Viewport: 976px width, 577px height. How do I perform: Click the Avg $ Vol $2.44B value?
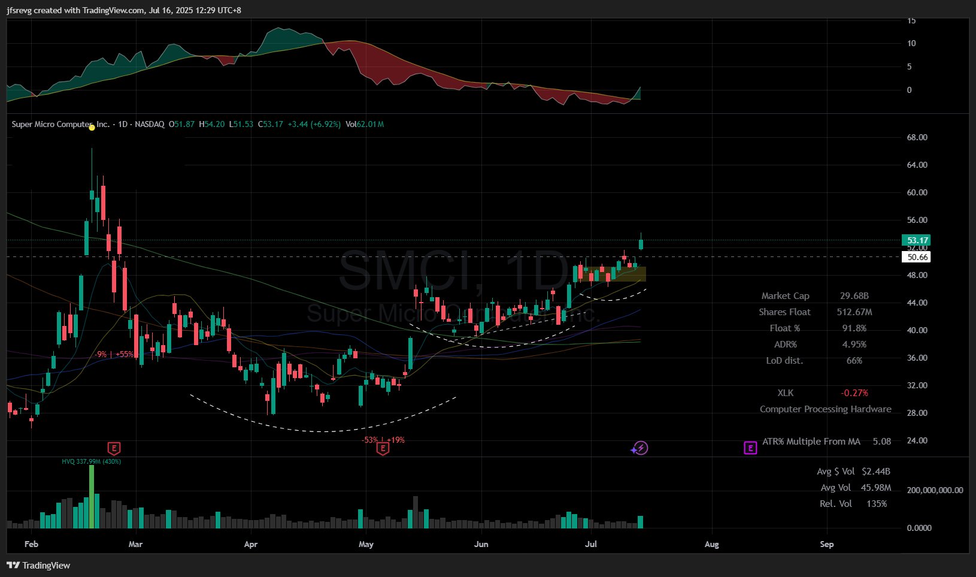point(876,471)
